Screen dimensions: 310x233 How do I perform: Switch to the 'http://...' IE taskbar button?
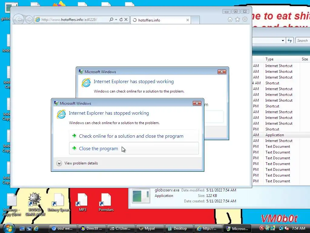[x=208, y=228]
